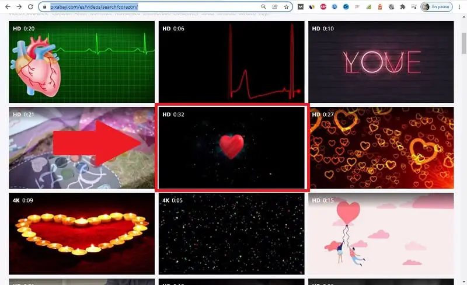The width and height of the screenshot is (467, 285).
Task: Open the pink 'W' extension icon
Action: 357,6
